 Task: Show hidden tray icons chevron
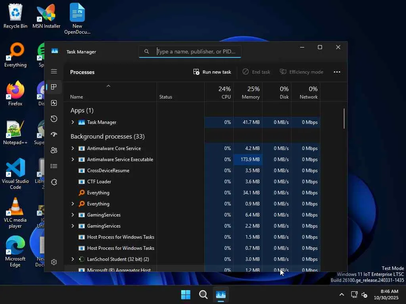342,294
